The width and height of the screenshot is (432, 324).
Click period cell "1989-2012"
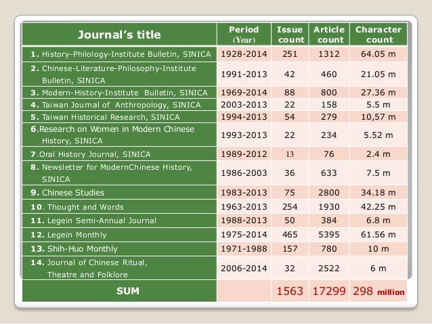click(244, 154)
